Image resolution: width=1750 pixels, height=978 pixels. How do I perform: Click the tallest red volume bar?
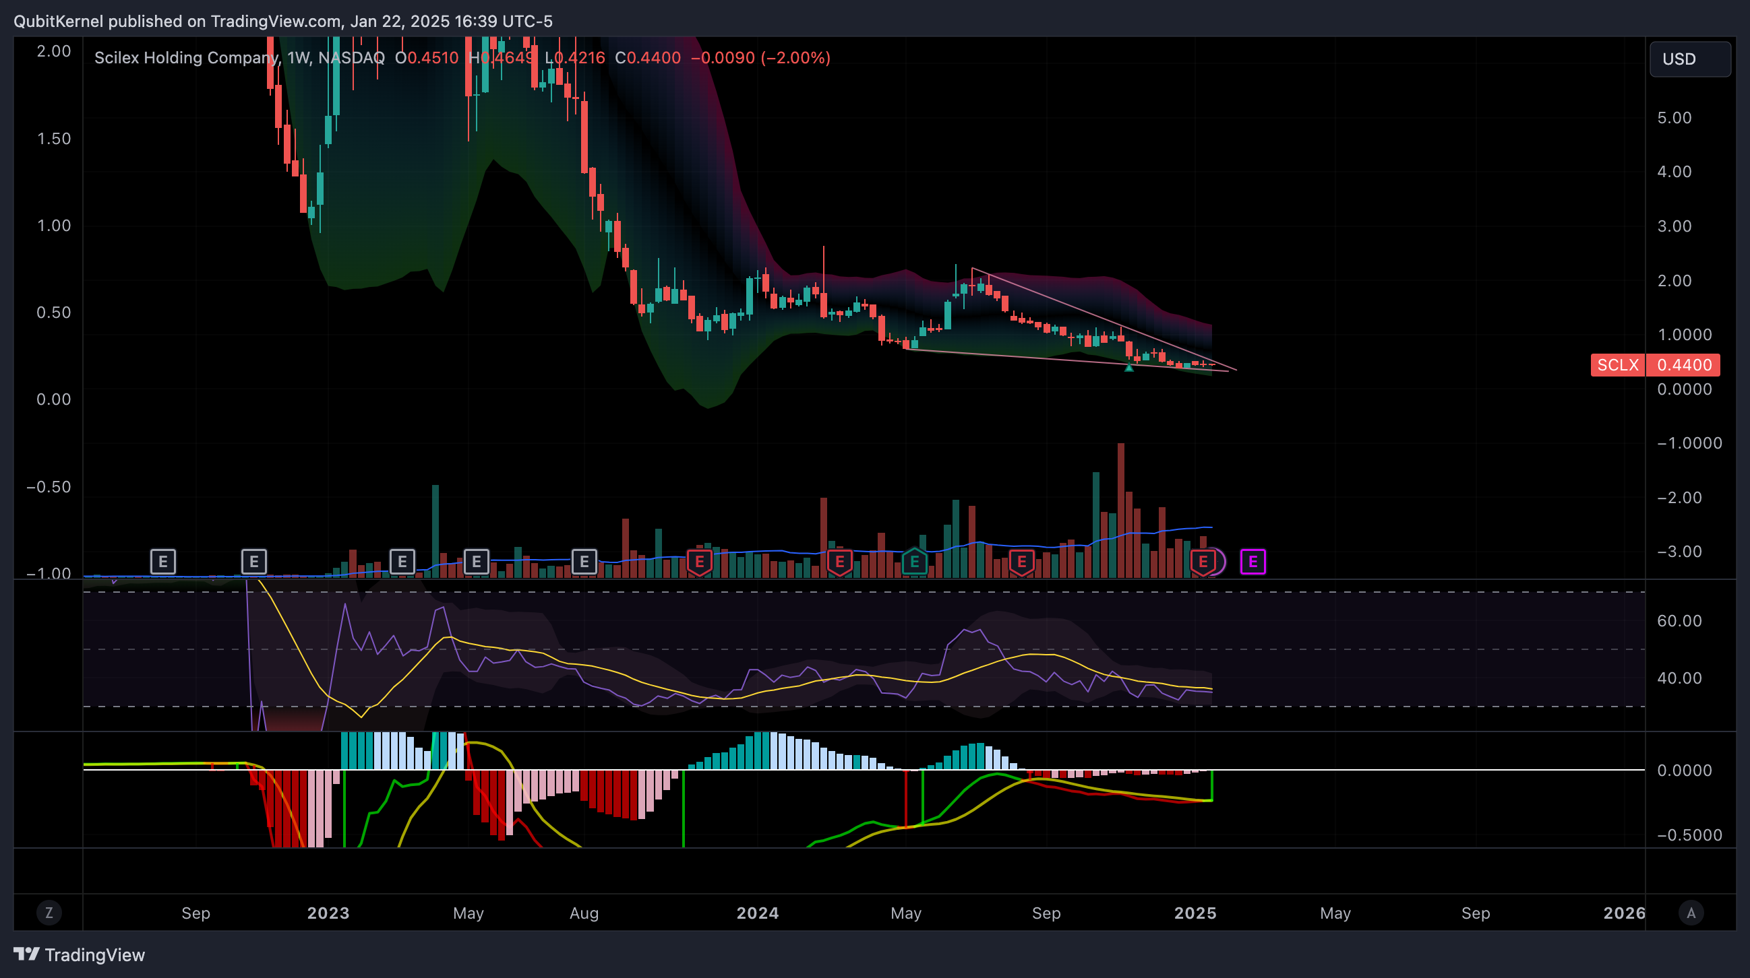1121,511
